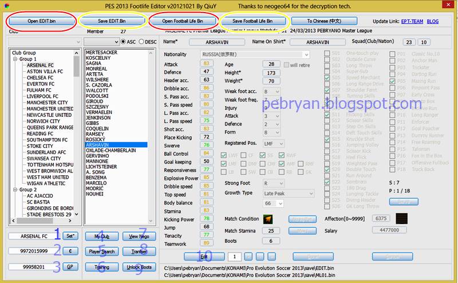
Task: Open the Club dropdown above the club tree
Action: 45,42
